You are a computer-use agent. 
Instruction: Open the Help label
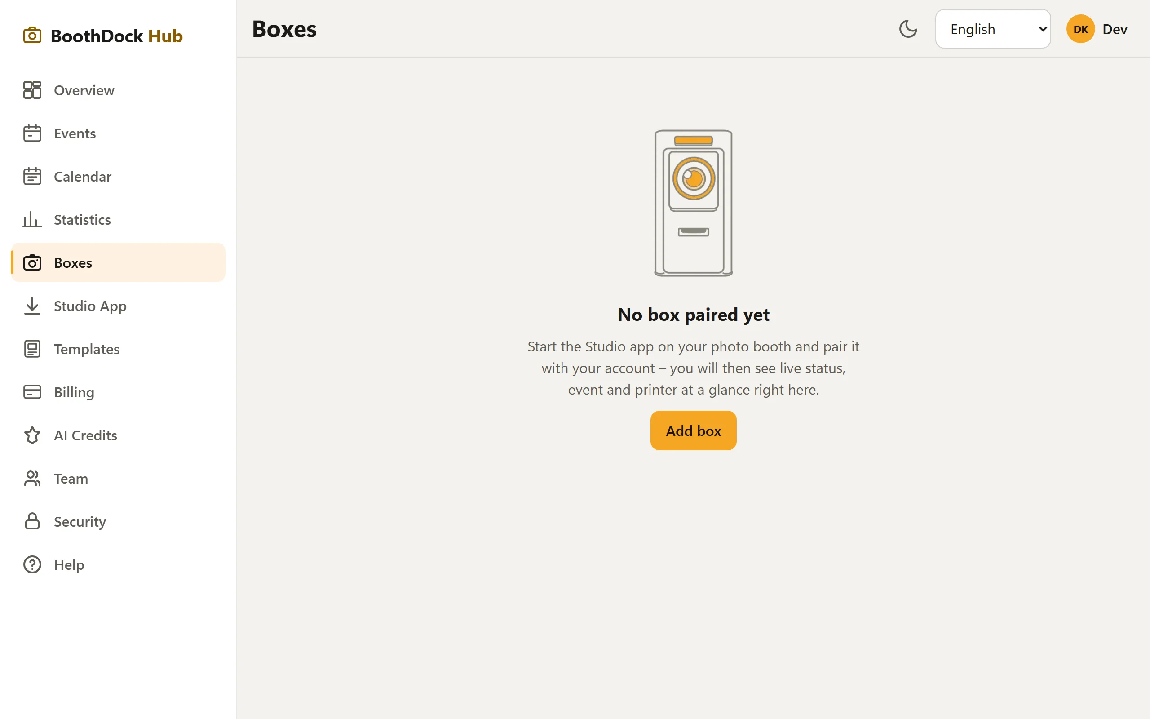69,565
